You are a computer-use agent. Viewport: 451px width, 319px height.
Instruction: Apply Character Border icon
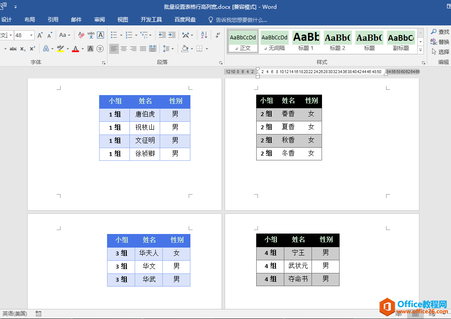coord(100,35)
